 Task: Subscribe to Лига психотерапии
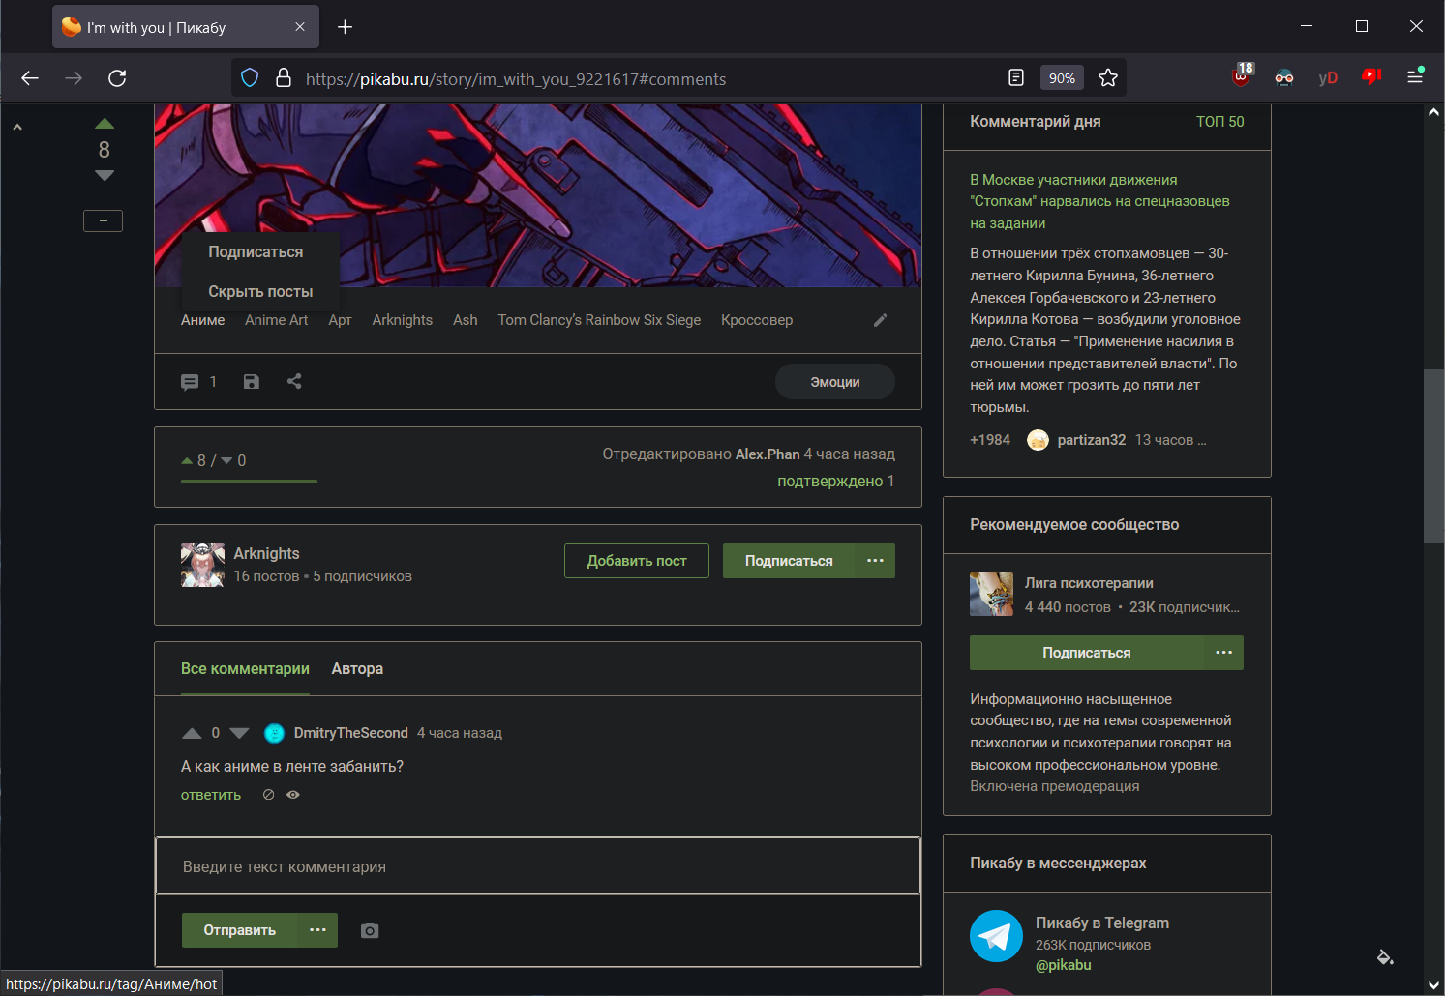[x=1087, y=653]
